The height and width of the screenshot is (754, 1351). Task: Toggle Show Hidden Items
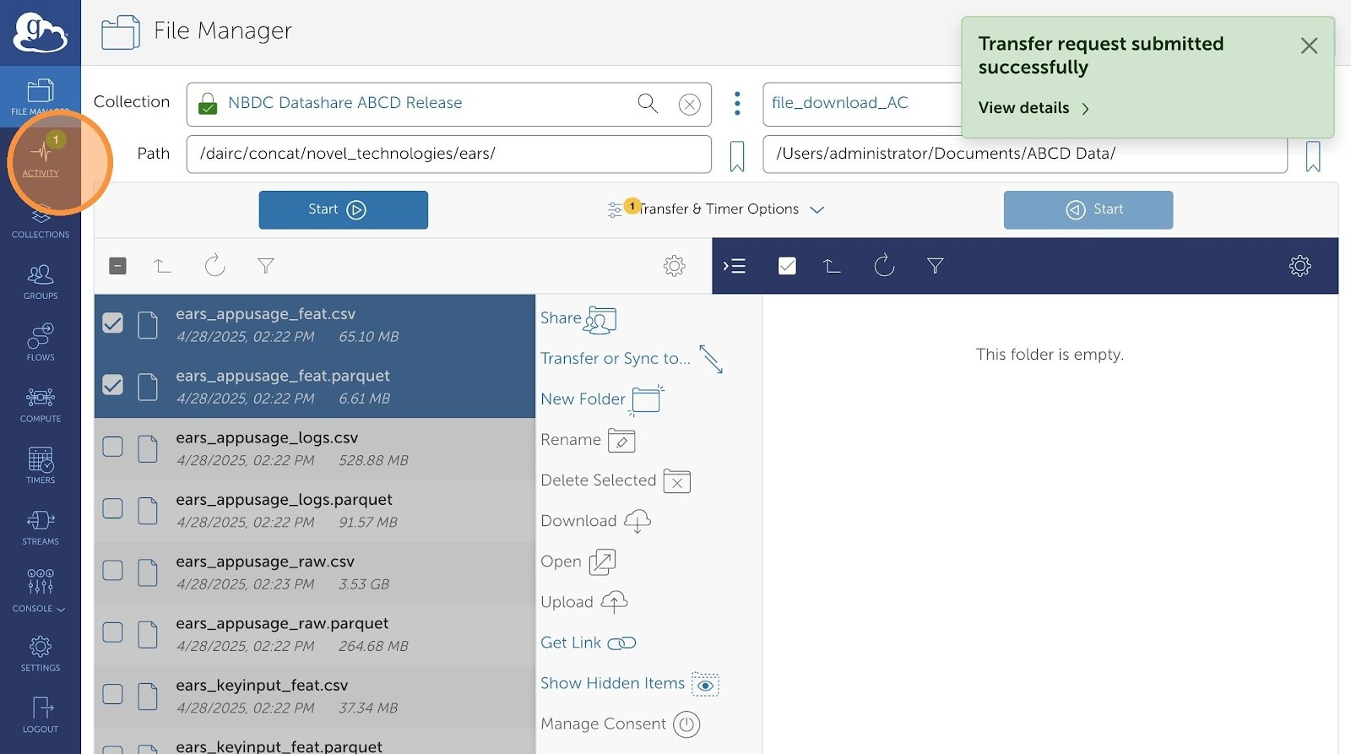tap(630, 684)
